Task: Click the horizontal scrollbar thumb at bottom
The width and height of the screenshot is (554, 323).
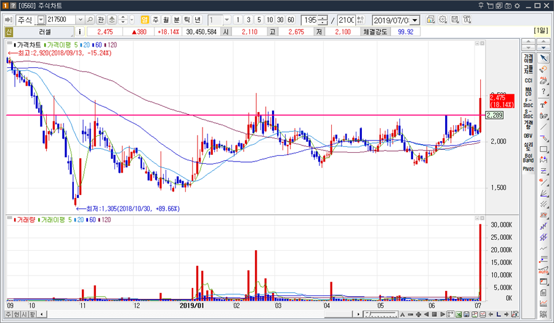Action: click(339, 314)
